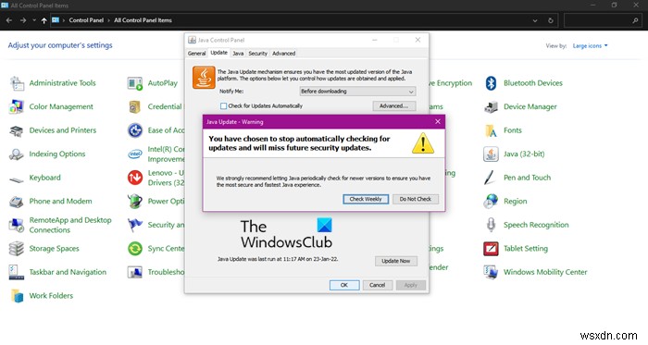The width and height of the screenshot is (648, 345).
Task: Open Color Management icon
Action: pos(17,107)
